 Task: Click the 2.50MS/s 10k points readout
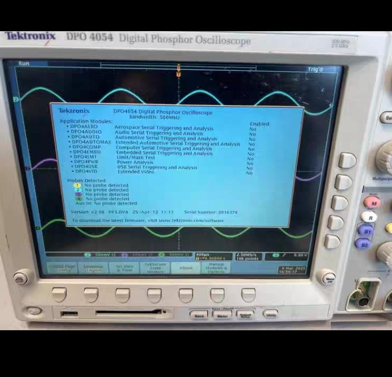(x=247, y=257)
